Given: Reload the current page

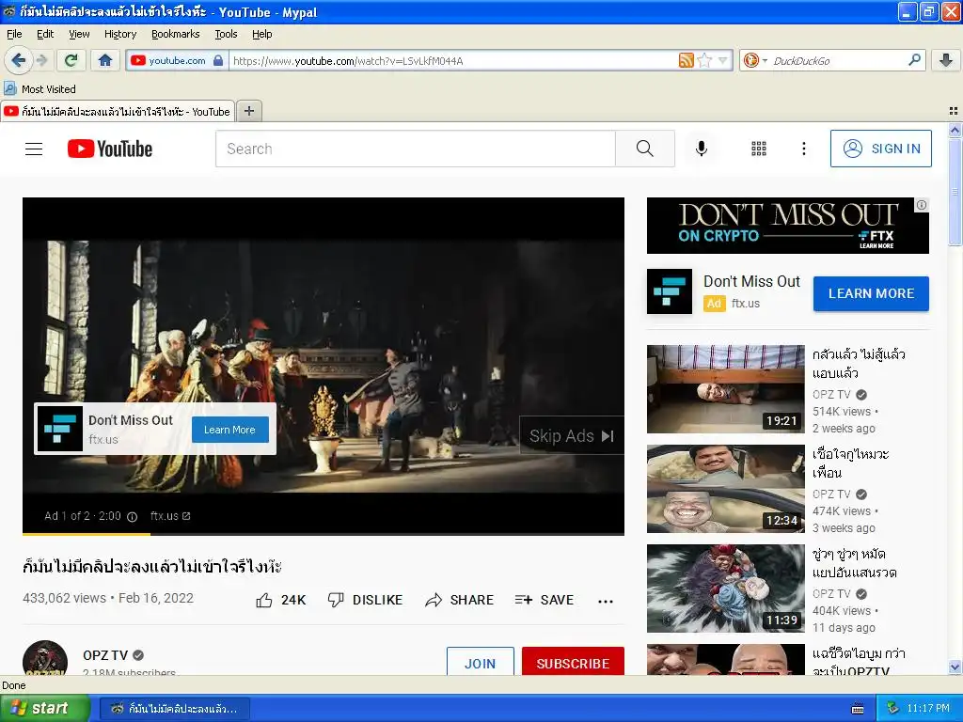Looking at the screenshot, I should pyautogui.click(x=71, y=60).
